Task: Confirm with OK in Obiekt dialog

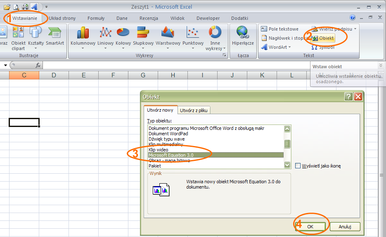Action: click(310, 227)
